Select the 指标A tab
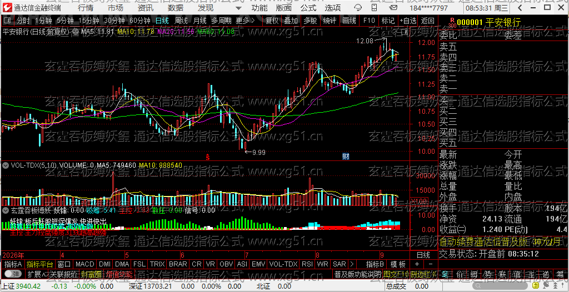Image resolution: width=569 pixels, height=292 pixels. pyautogui.click(x=13, y=264)
